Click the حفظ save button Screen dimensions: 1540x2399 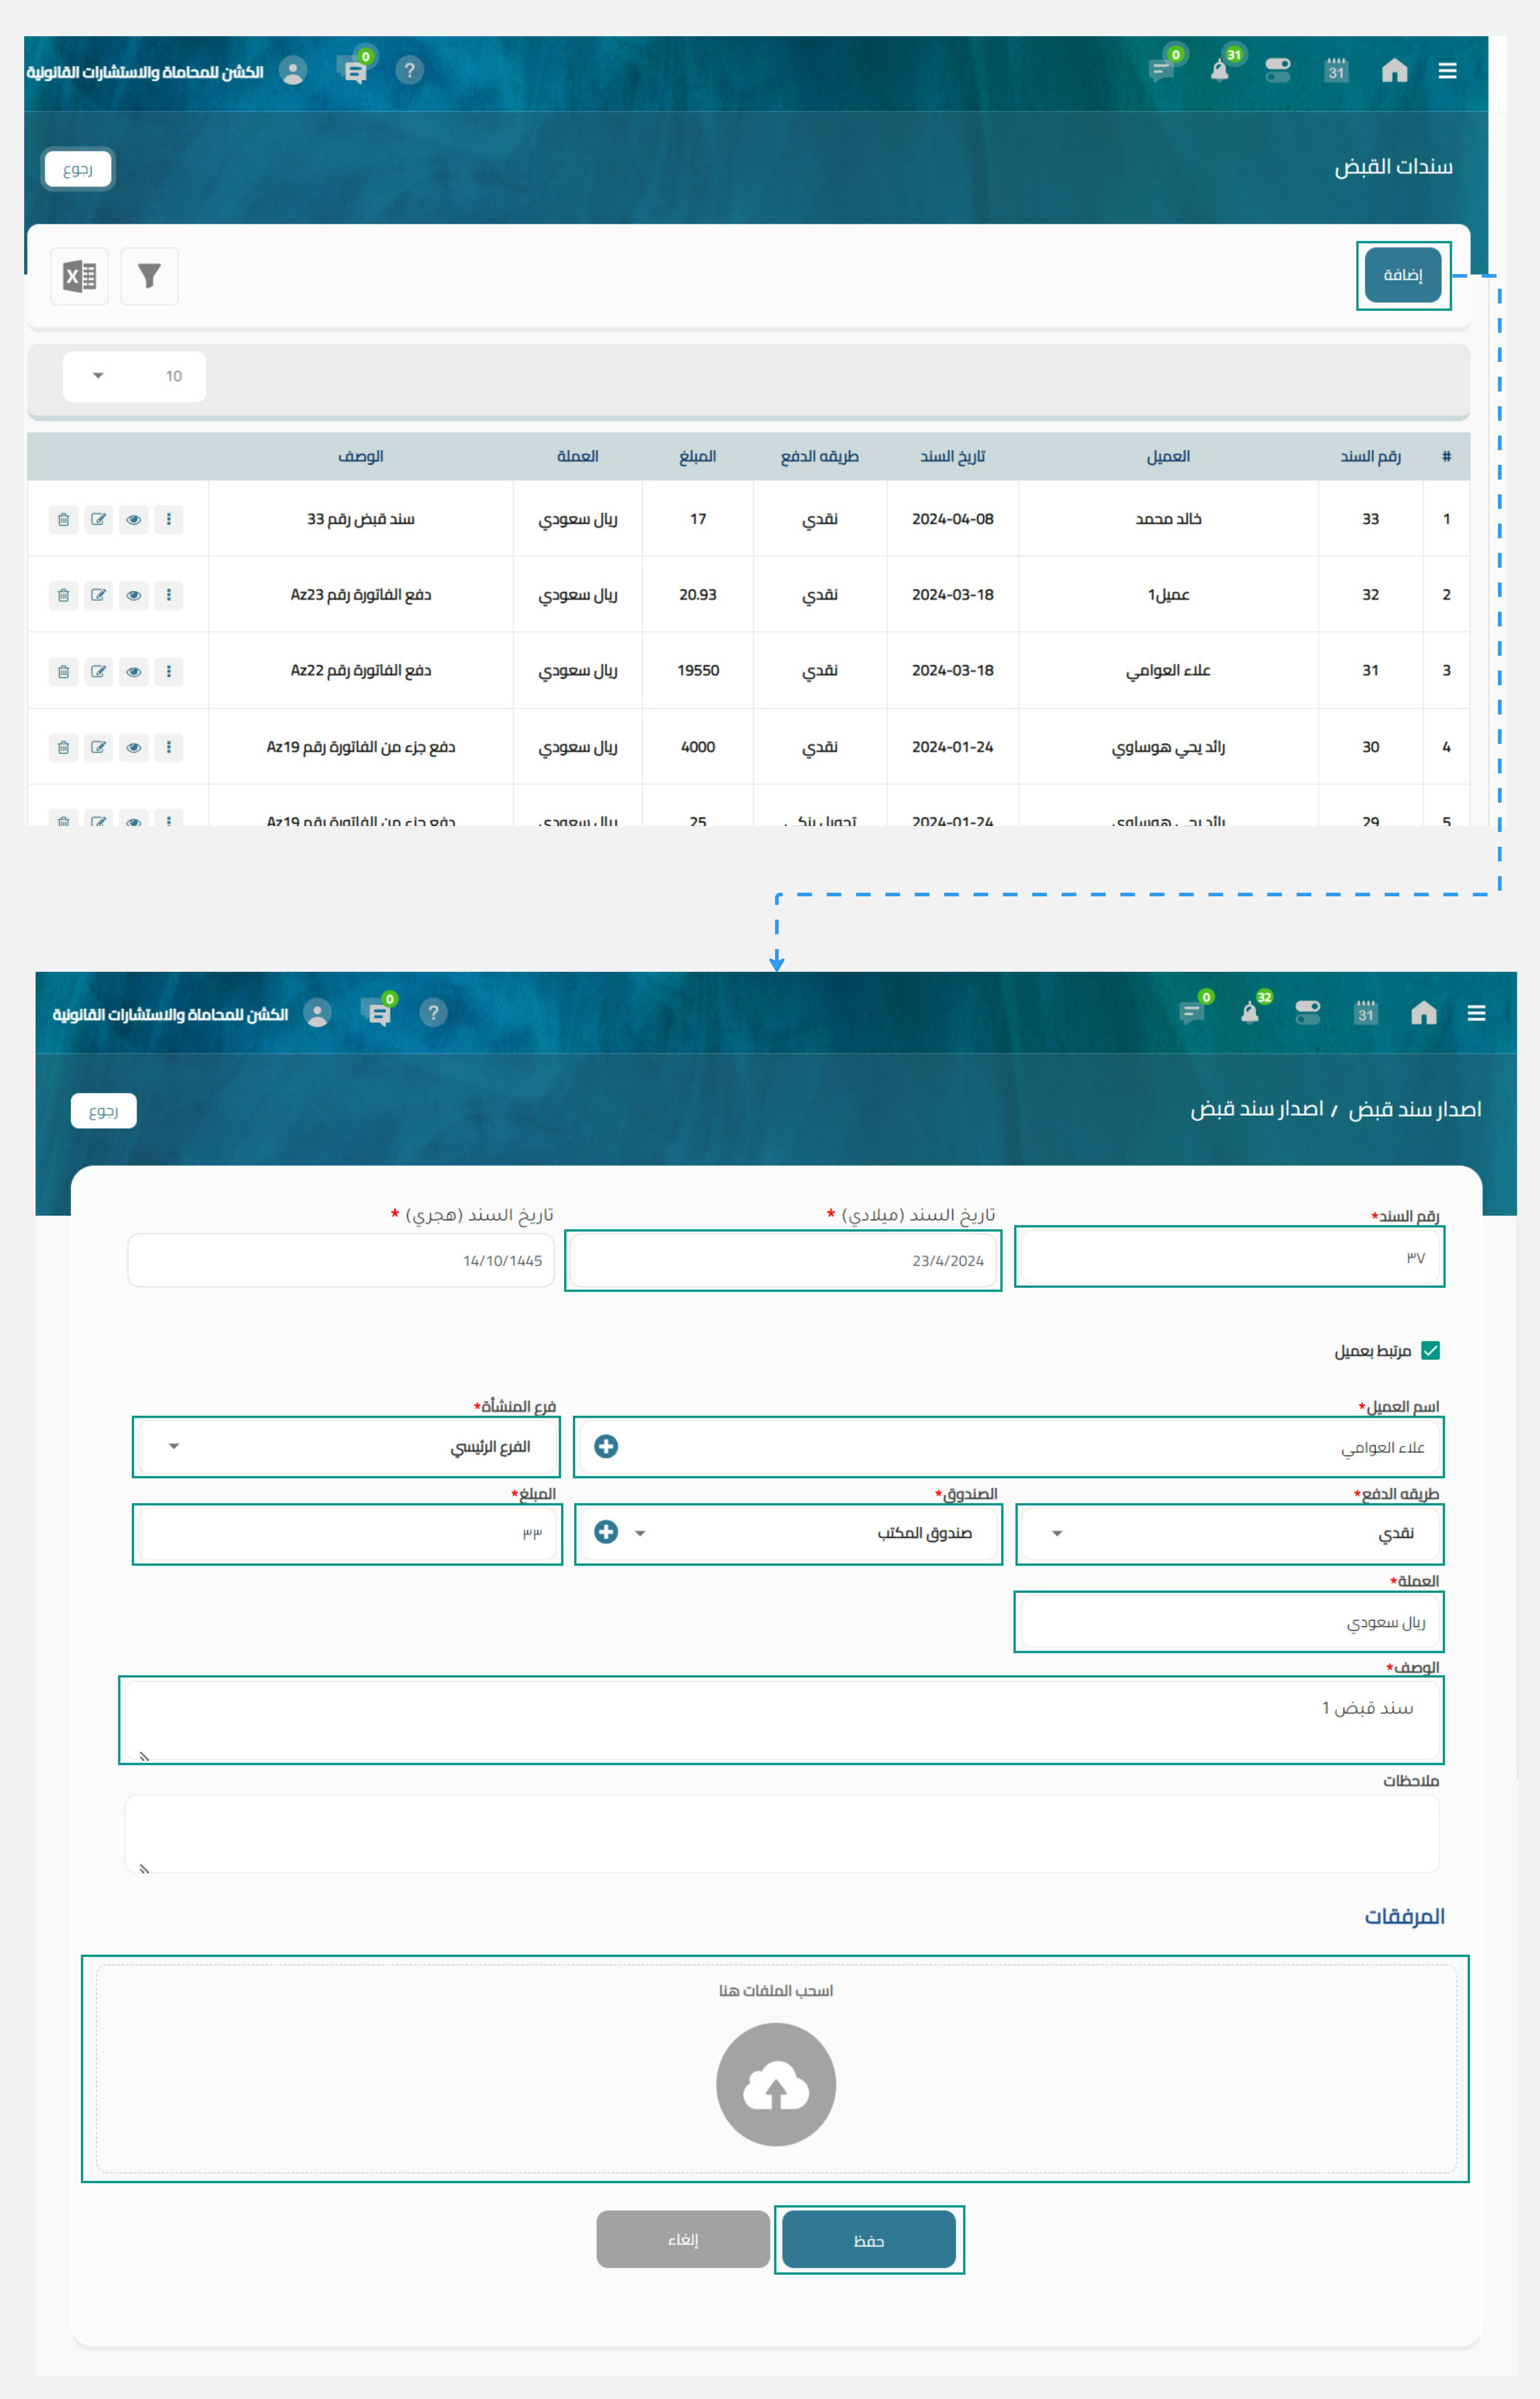[869, 2239]
